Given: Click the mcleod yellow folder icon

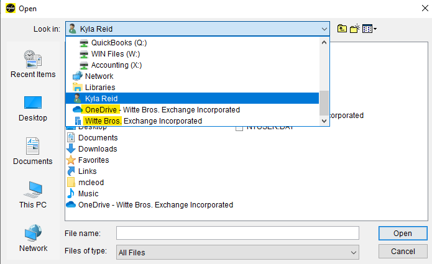Looking at the screenshot, I should pyautogui.click(x=71, y=182).
